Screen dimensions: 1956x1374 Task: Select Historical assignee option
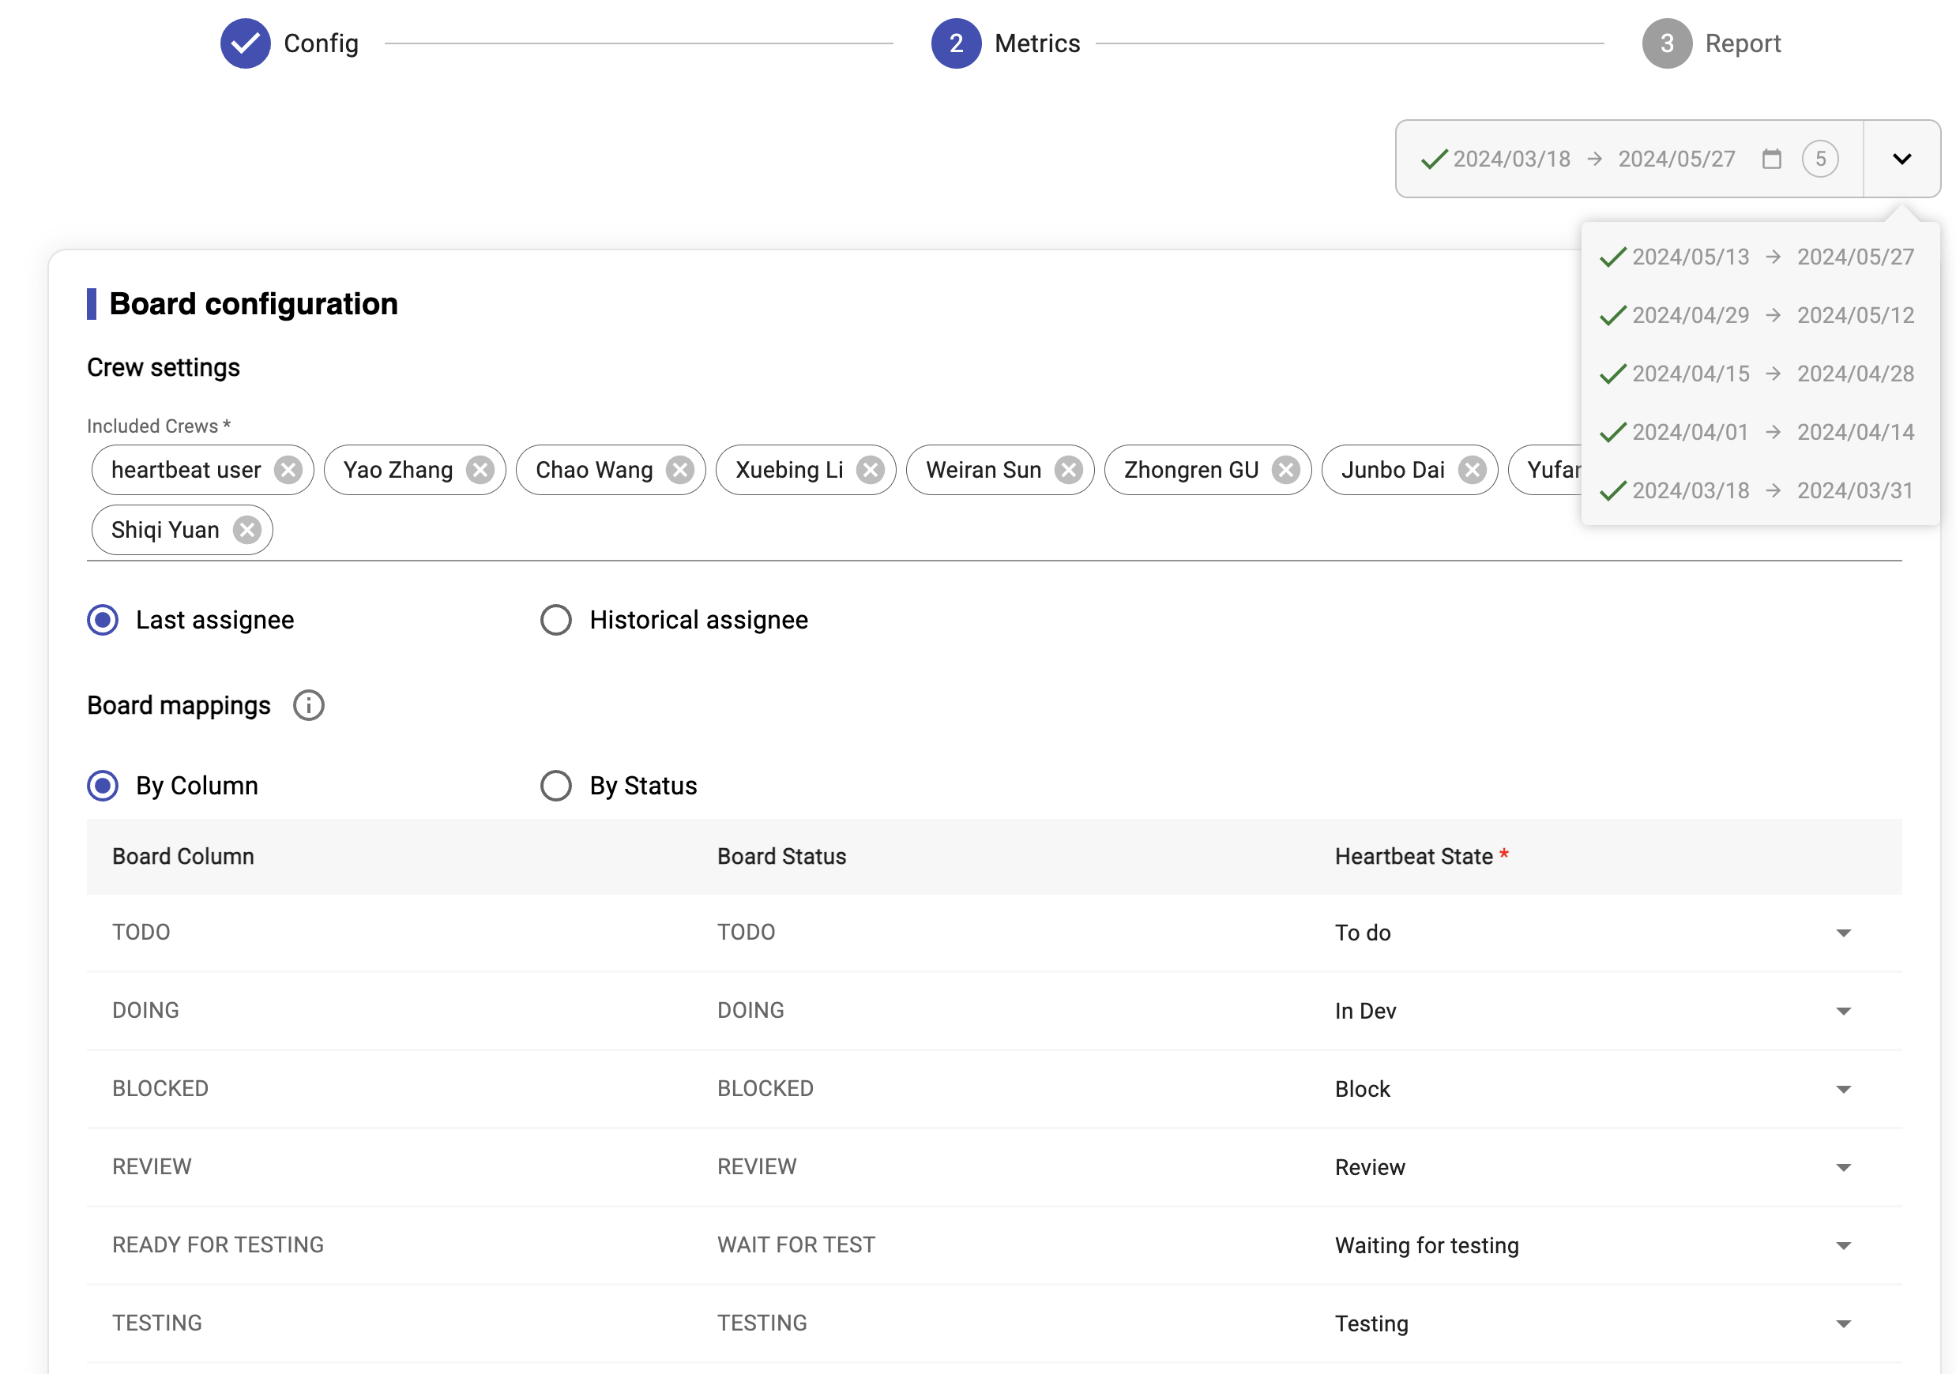coord(556,620)
